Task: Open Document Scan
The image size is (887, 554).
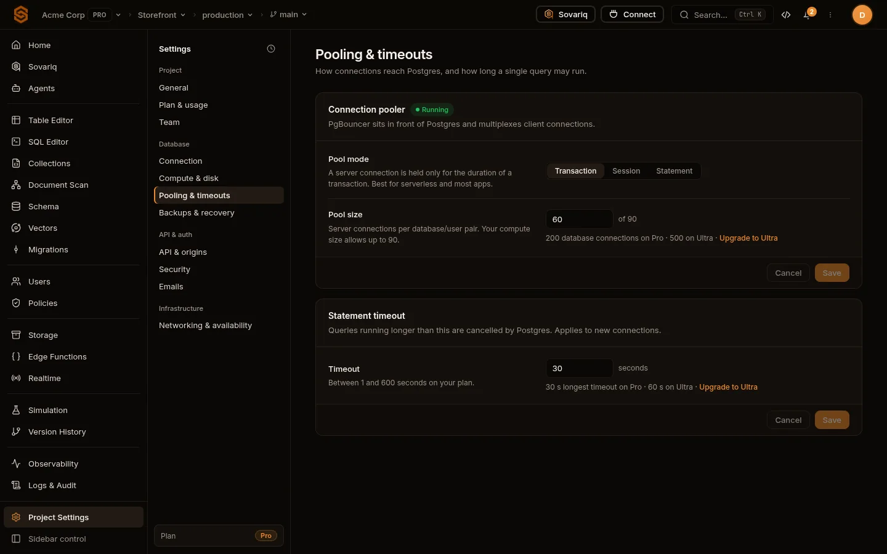Action: [74, 185]
